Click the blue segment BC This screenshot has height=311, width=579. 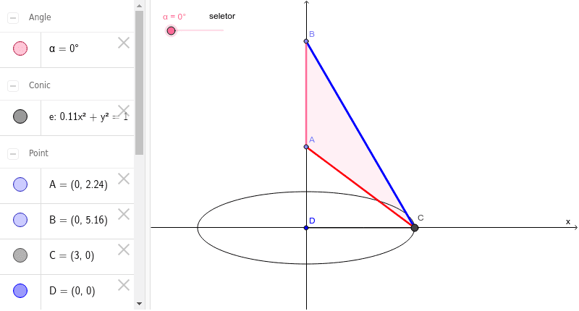point(360,133)
